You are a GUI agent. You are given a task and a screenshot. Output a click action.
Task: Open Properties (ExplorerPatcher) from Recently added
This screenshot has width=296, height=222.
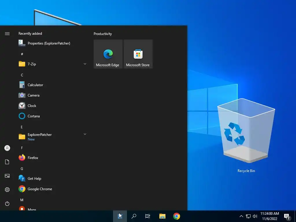point(53,43)
